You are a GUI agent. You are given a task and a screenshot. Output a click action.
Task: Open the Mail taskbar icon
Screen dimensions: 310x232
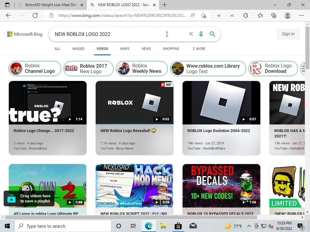193,226
